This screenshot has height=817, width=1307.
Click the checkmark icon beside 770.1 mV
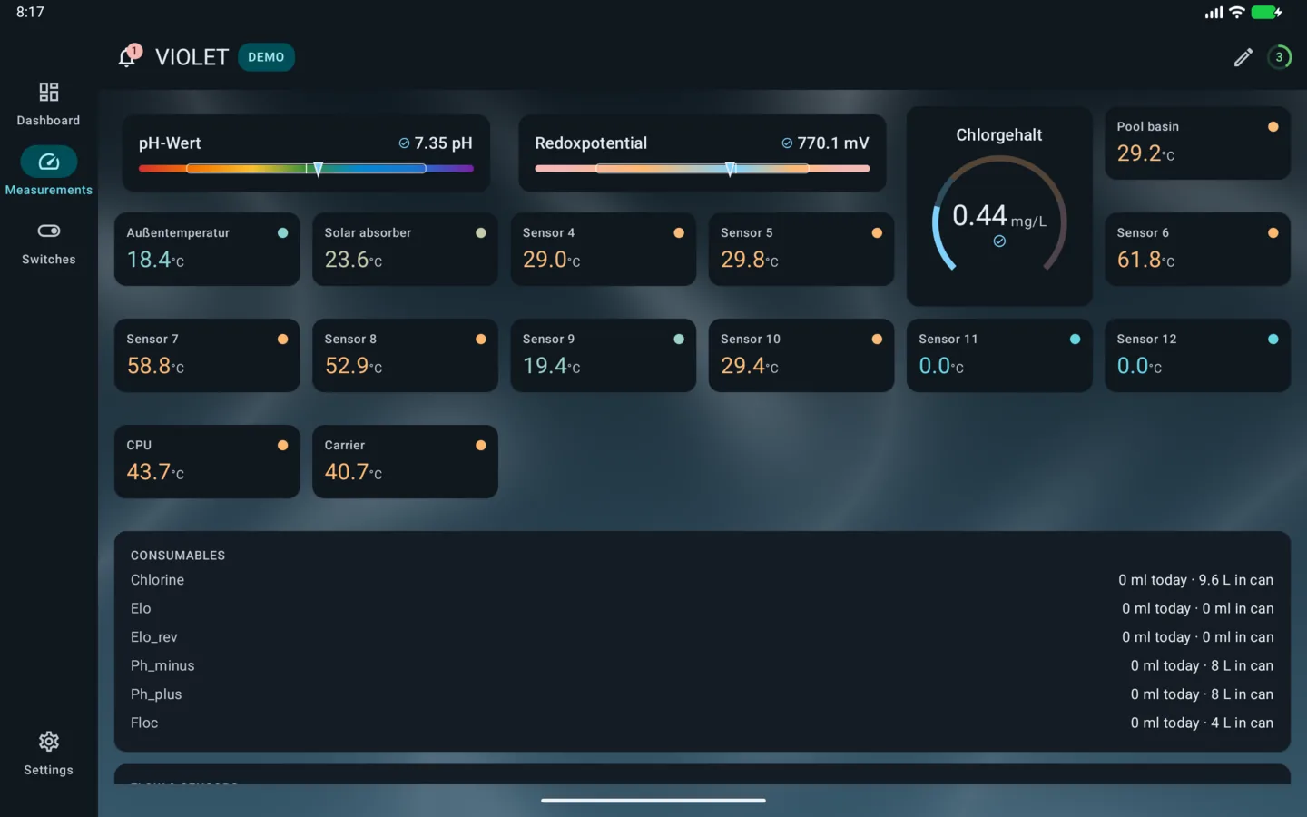787,143
